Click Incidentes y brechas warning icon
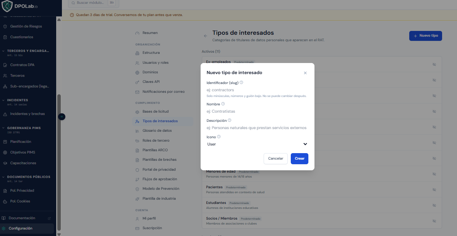 click(5, 114)
